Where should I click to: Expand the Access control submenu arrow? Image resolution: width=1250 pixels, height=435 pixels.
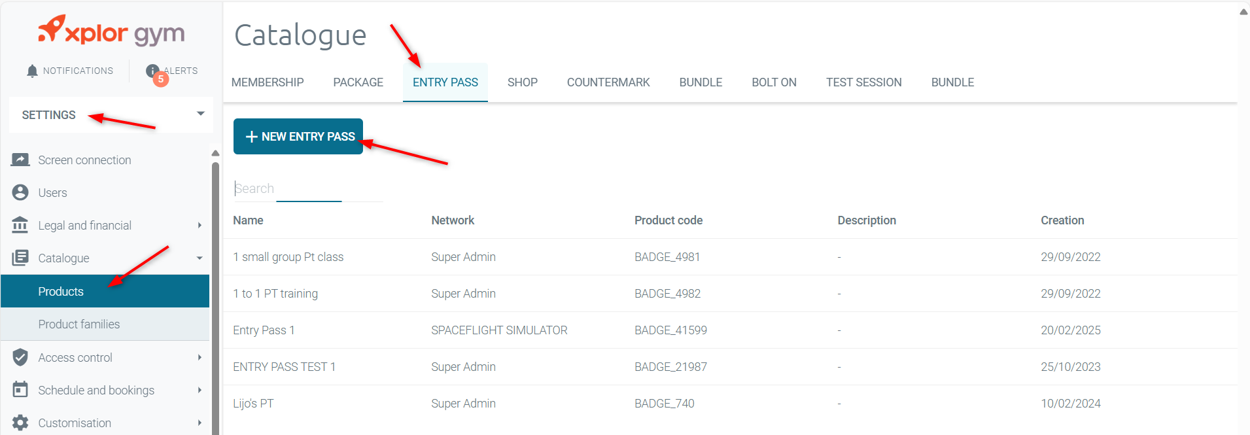point(200,357)
